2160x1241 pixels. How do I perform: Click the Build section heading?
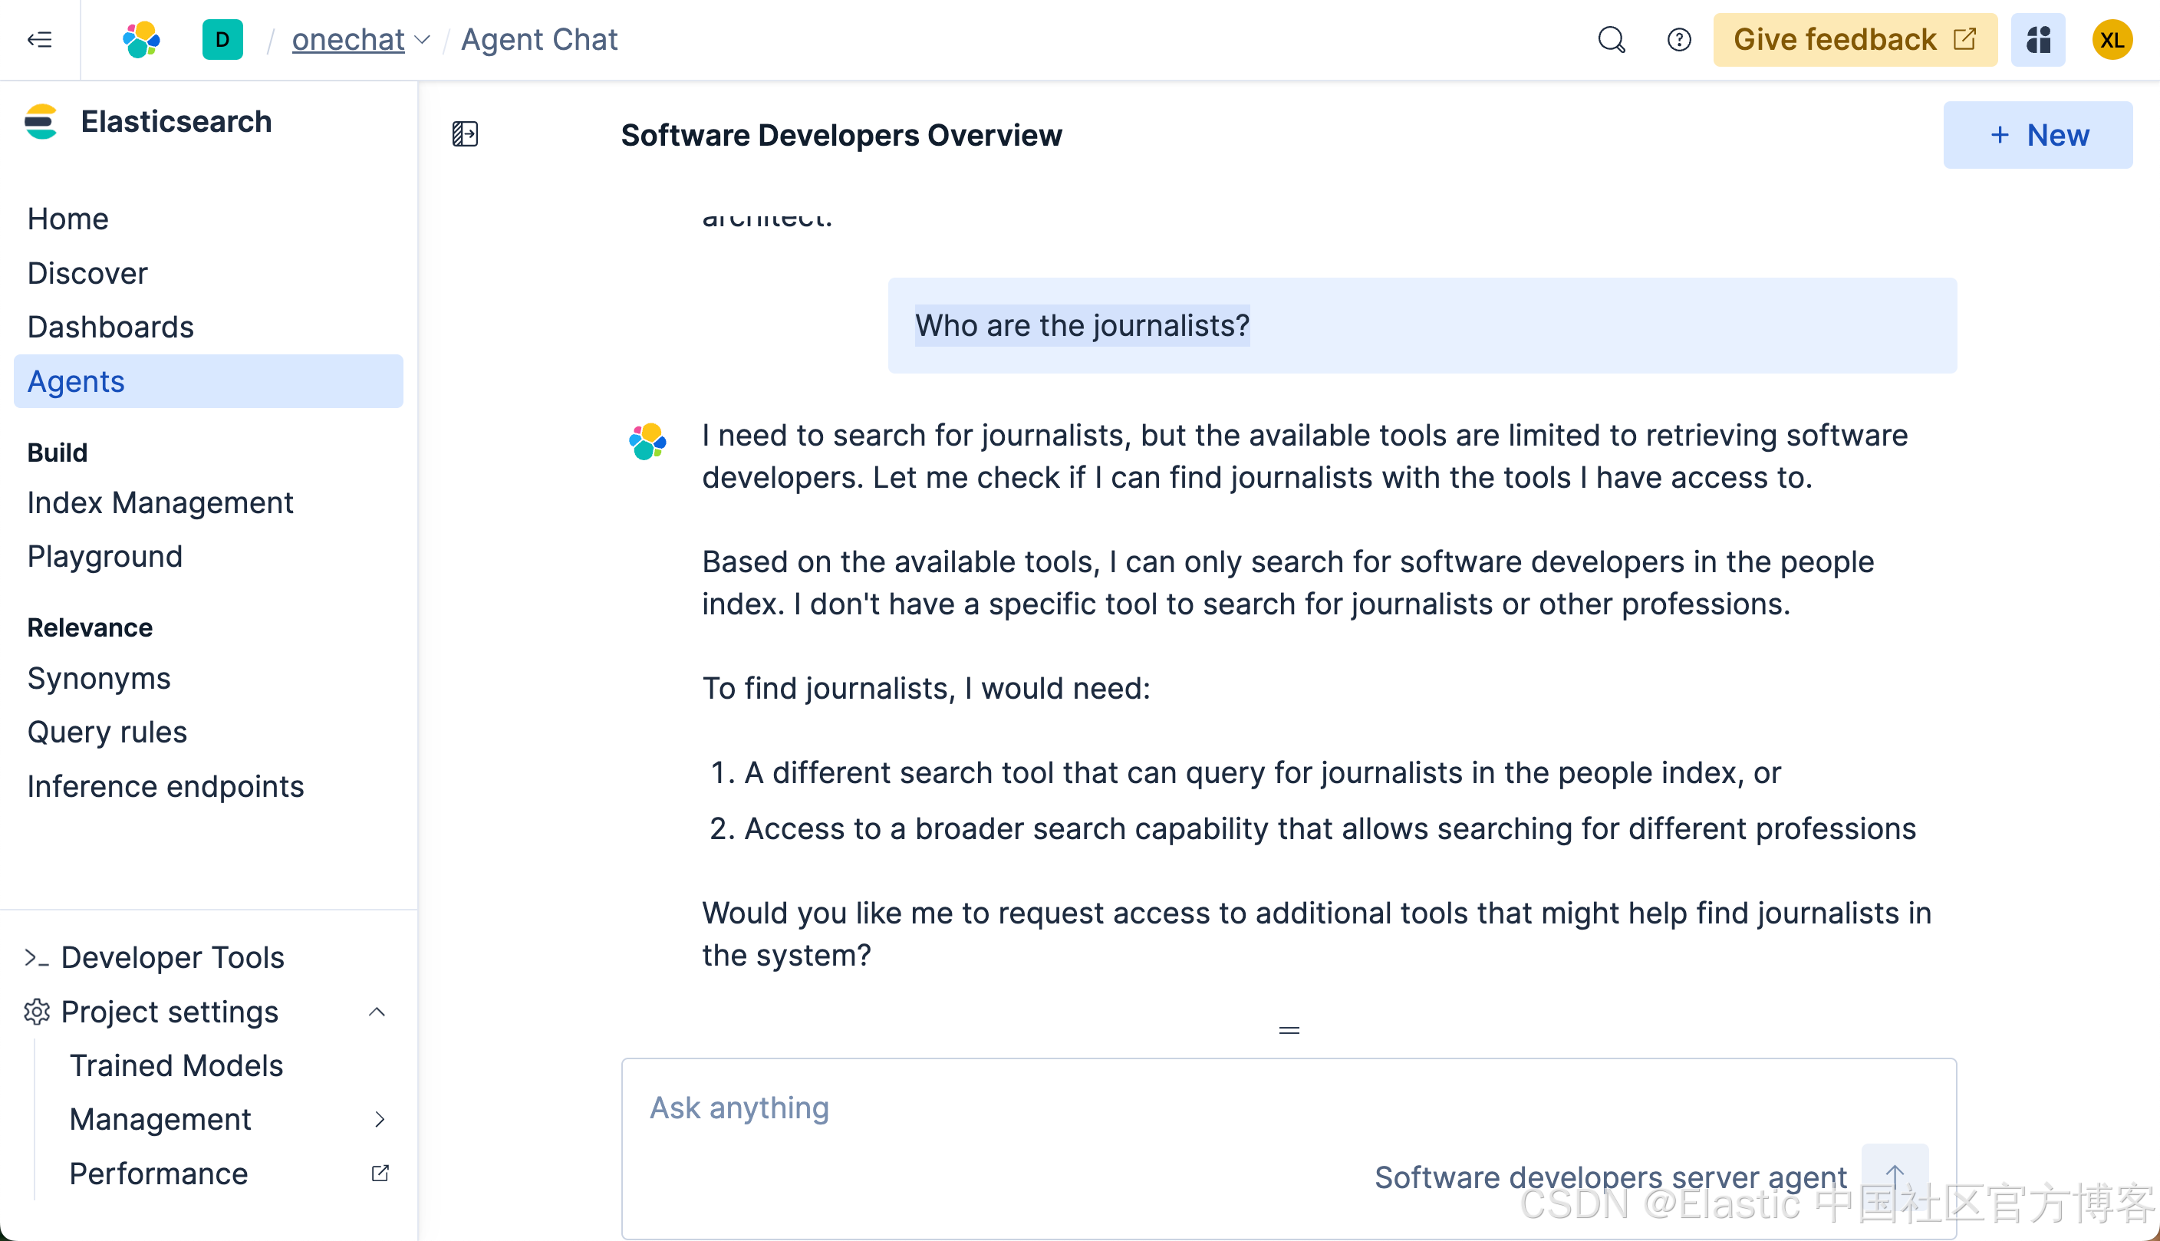pos(57,452)
